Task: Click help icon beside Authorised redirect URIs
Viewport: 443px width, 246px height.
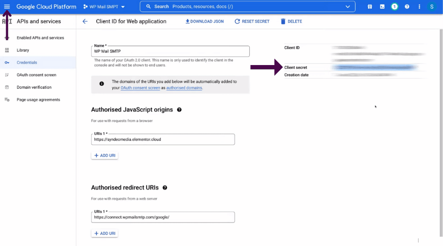Action: [165, 188]
